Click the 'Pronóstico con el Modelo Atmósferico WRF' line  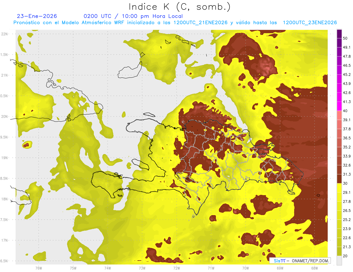pyautogui.click(x=175, y=23)
